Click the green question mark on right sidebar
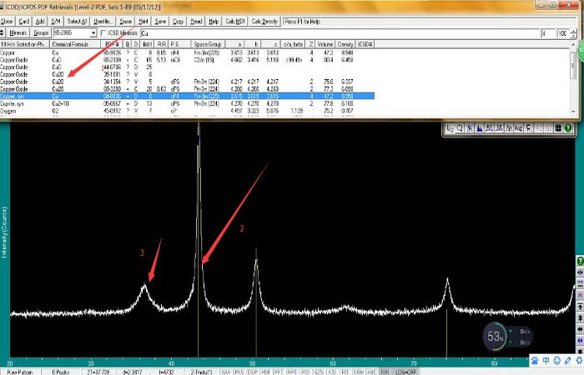The image size is (584, 375). 579,261
